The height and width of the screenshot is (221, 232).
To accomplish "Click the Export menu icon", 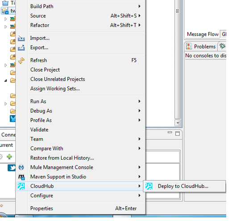I will click(21, 48).
